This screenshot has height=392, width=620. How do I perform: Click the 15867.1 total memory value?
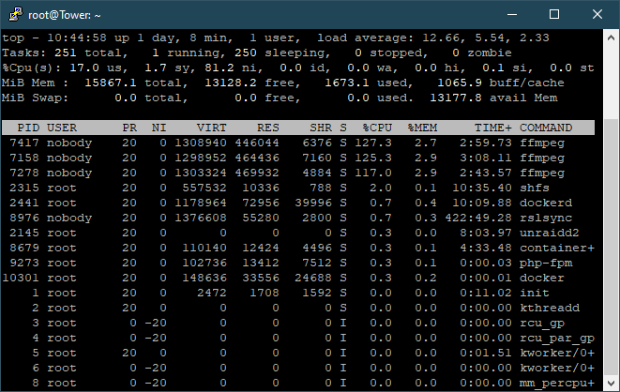coord(111,83)
